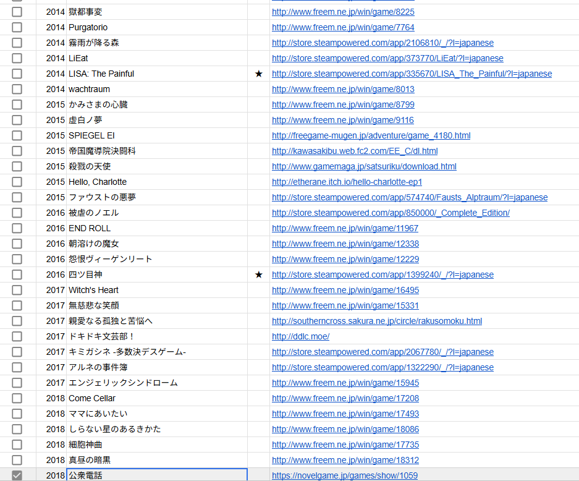Image resolution: width=579 pixels, height=481 pixels.
Task: Open freem link game/15945
Action: click(x=345, y=383)
